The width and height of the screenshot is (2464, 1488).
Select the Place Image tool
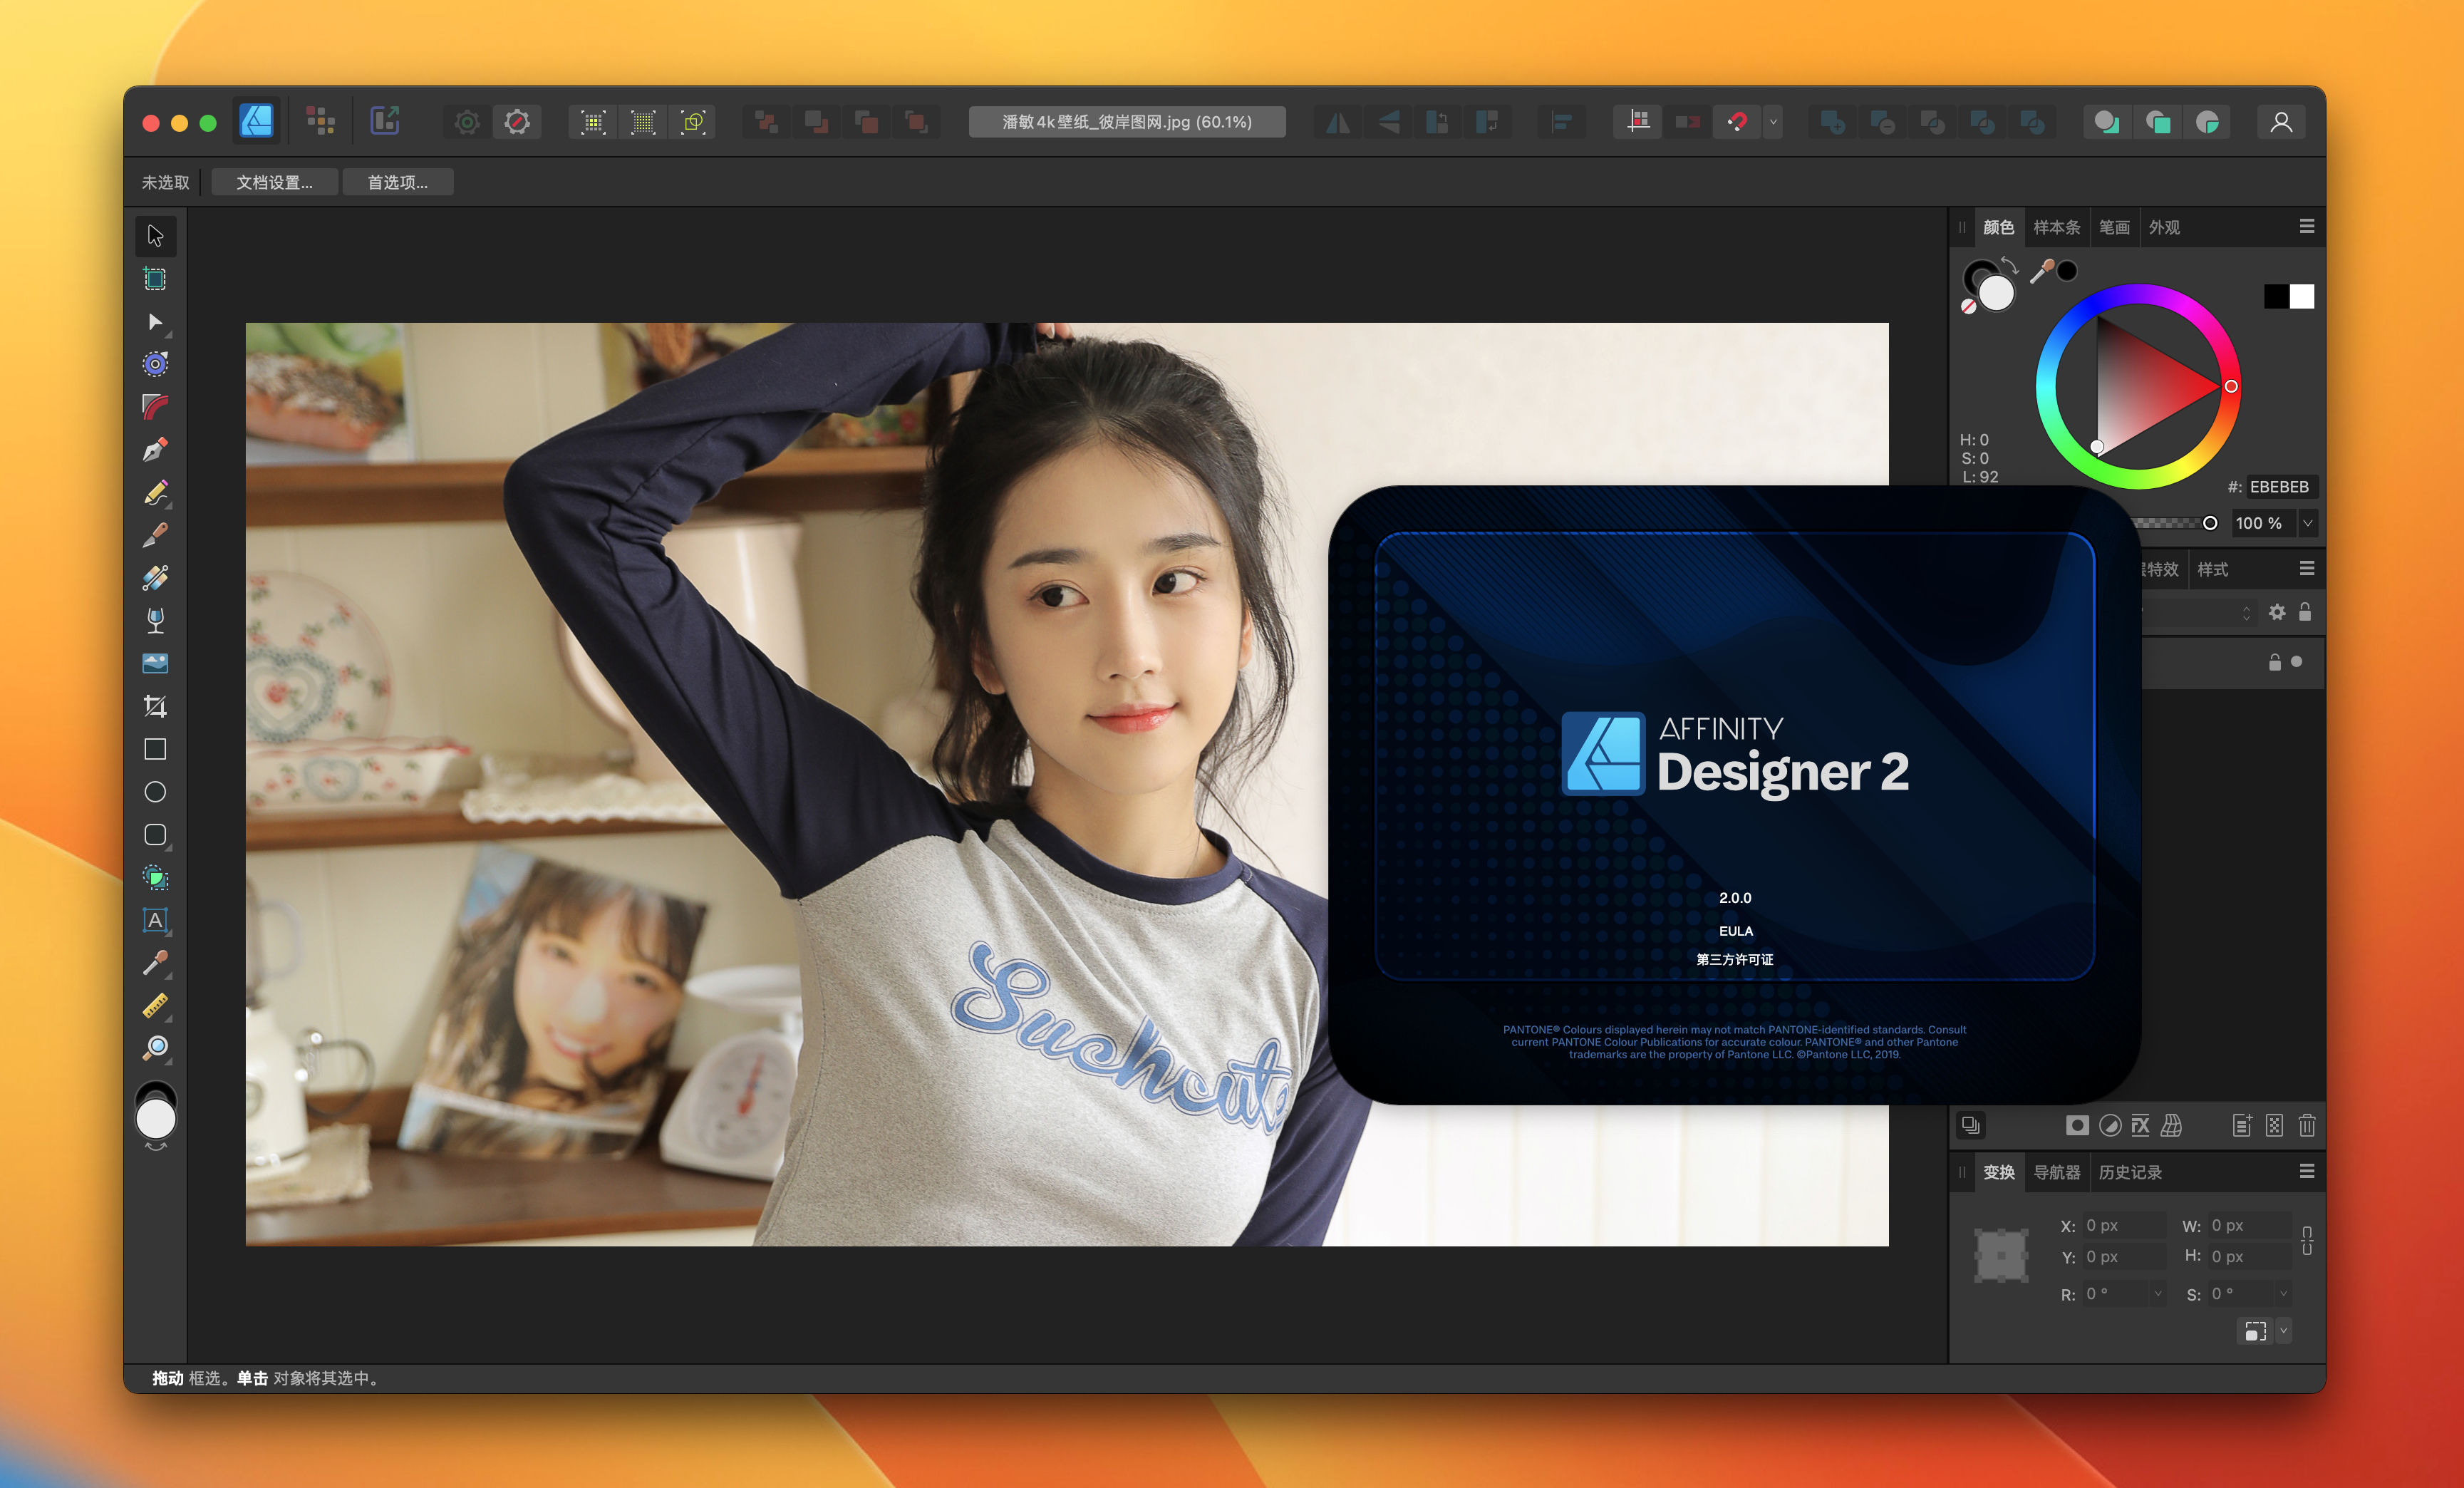(155, 664)
